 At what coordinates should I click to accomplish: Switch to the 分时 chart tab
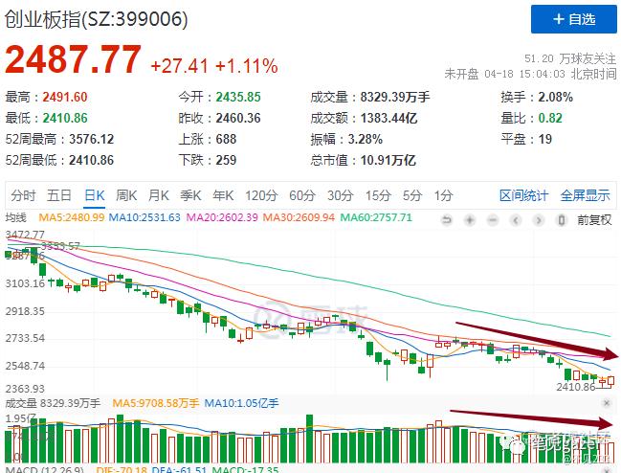(x=23, y=195)
